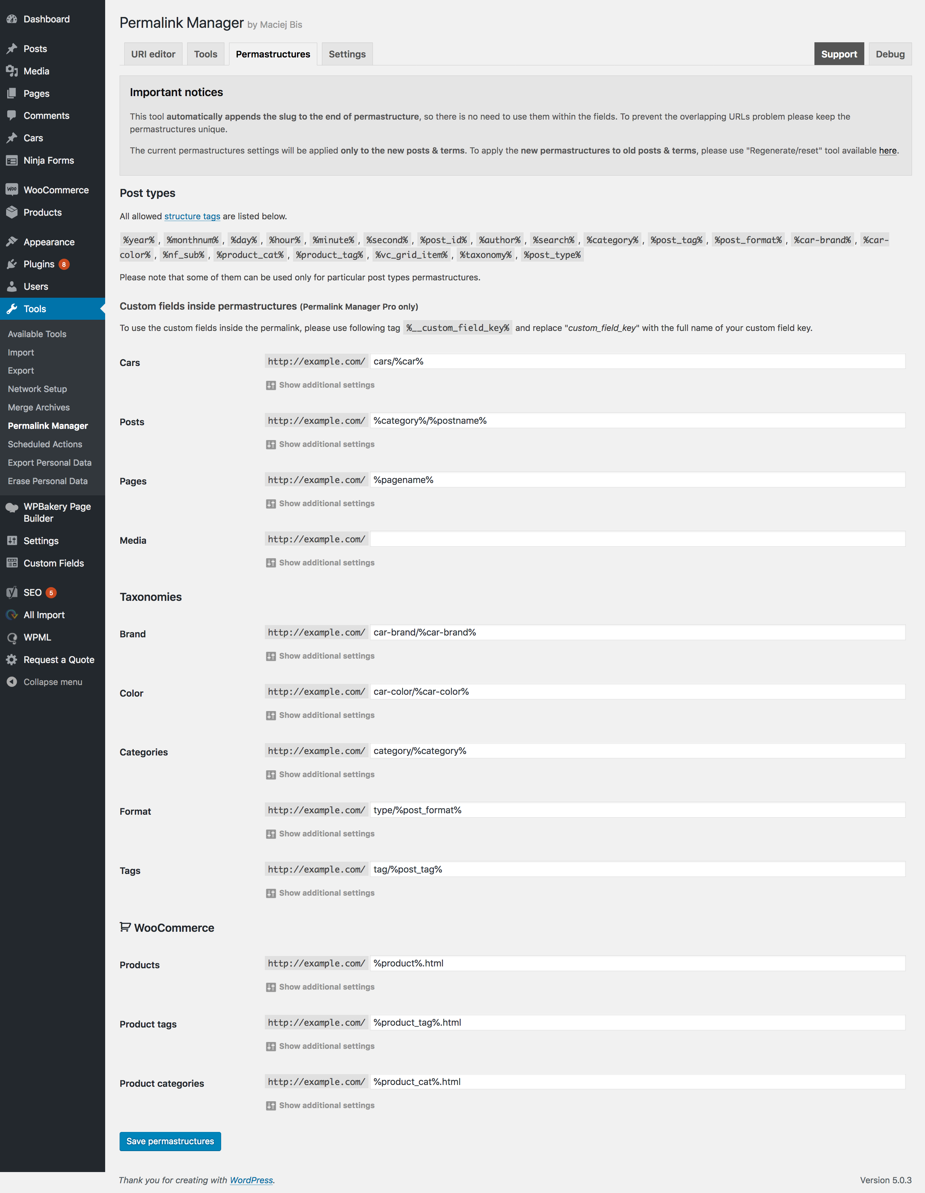Open Erase Personal Data submenu item
The image size is (925, 1193).
48,481
